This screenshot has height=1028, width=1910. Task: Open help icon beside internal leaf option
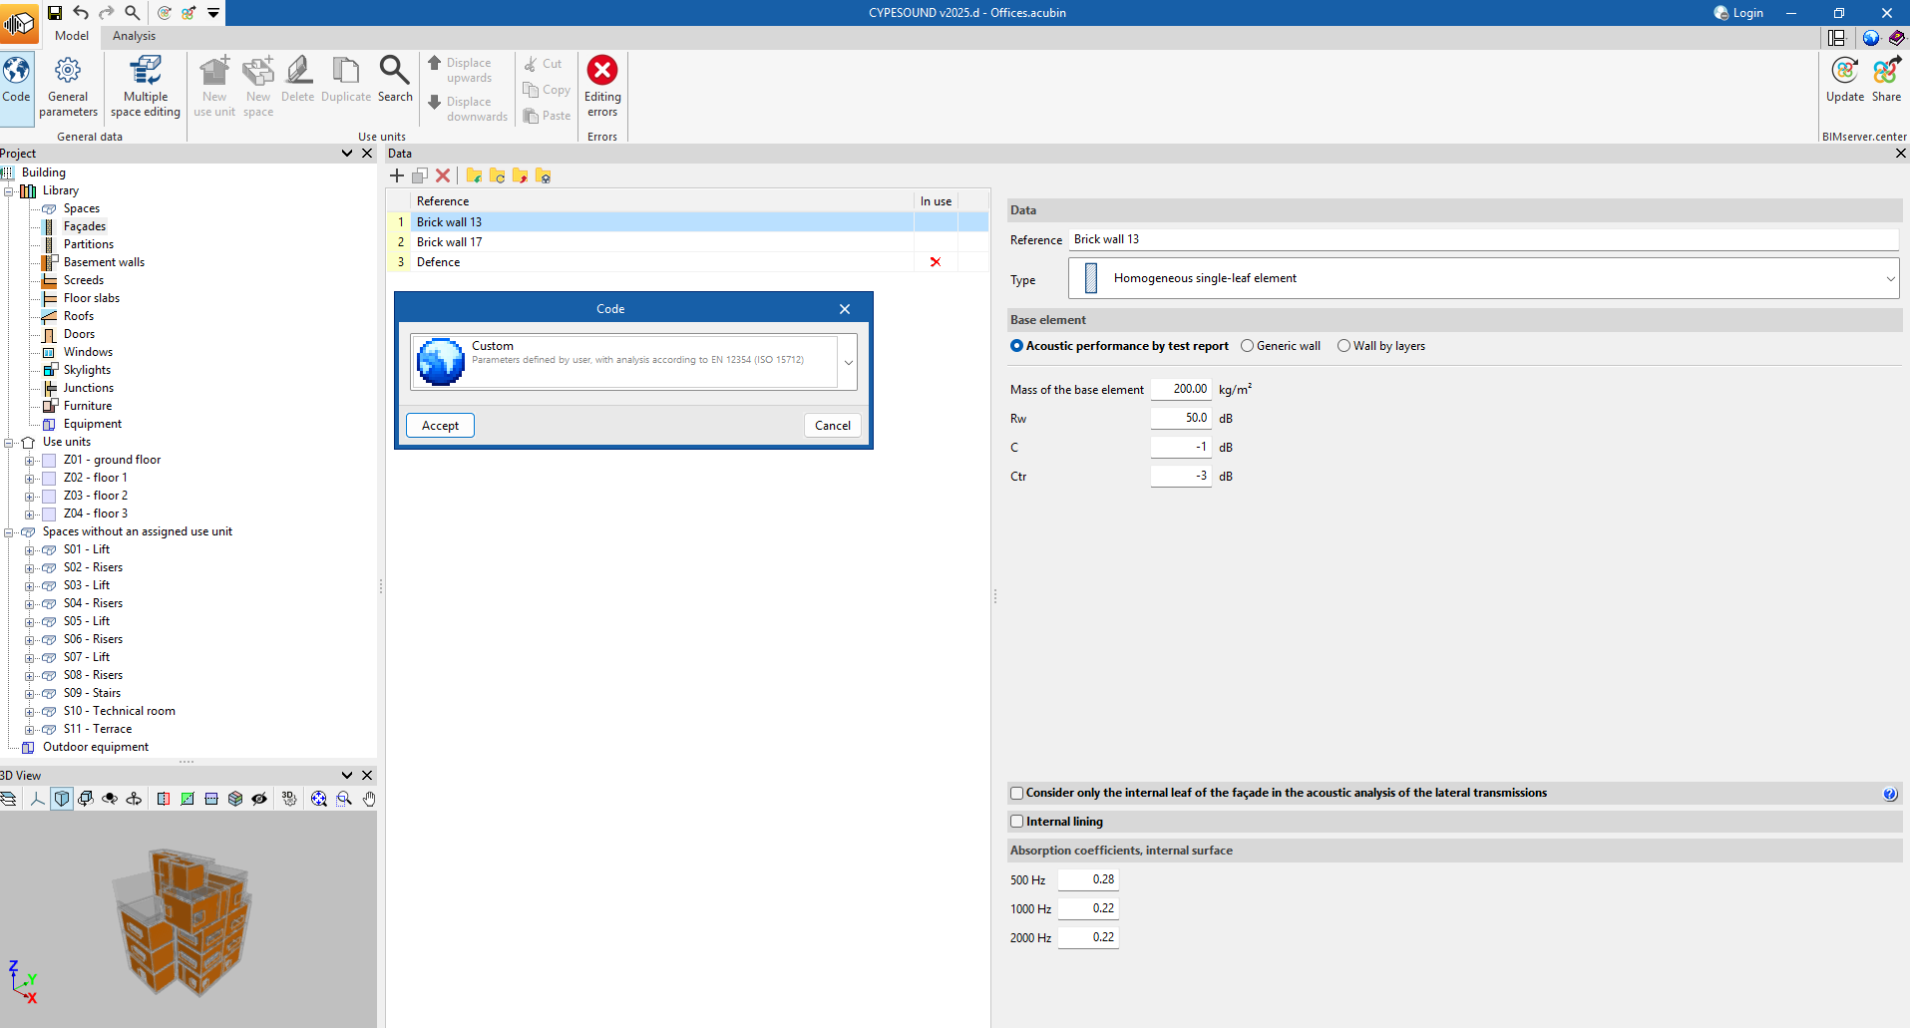(x=1889, y=794)
